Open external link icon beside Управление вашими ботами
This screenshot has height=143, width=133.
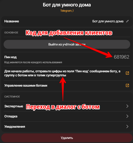point(127,86)
